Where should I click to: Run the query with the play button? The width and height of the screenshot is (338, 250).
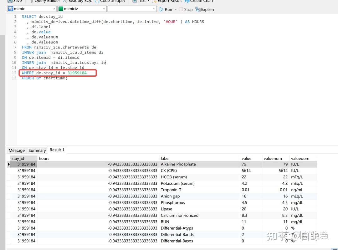pos(162,9)
